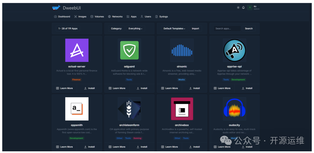Click the airsonic app title

point(182,67)
